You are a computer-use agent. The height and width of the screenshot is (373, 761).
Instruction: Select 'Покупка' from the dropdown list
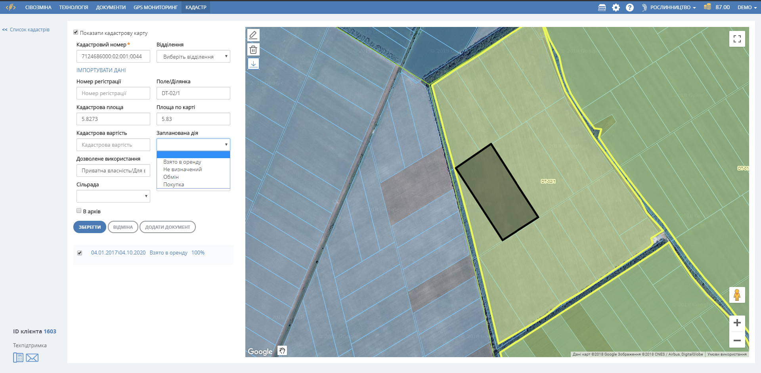point(174,185)
